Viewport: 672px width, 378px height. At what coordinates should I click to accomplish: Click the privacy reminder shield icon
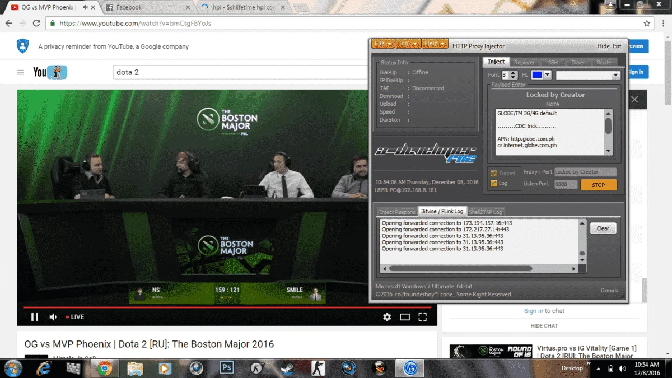point(22,46)
